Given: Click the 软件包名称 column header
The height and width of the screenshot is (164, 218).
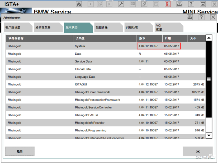Looking at the screenshot, I should click(39, 38).
